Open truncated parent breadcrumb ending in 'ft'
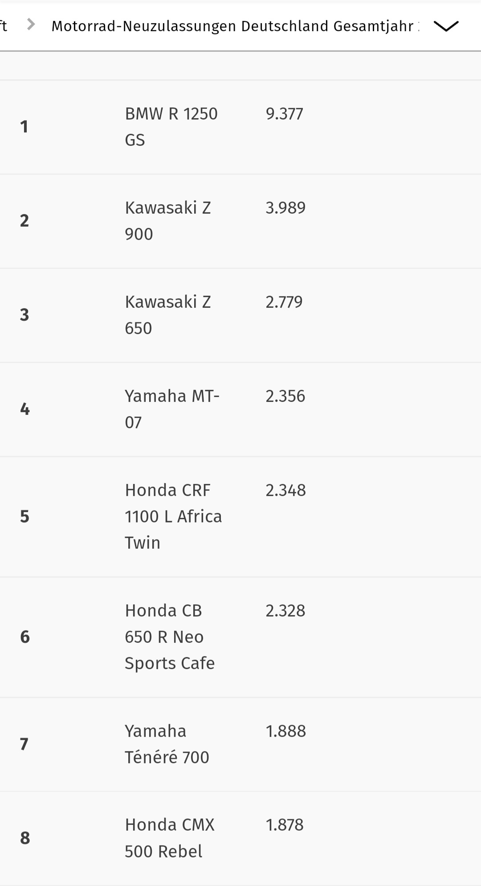481x886 pixels. (x=4, y=26)
